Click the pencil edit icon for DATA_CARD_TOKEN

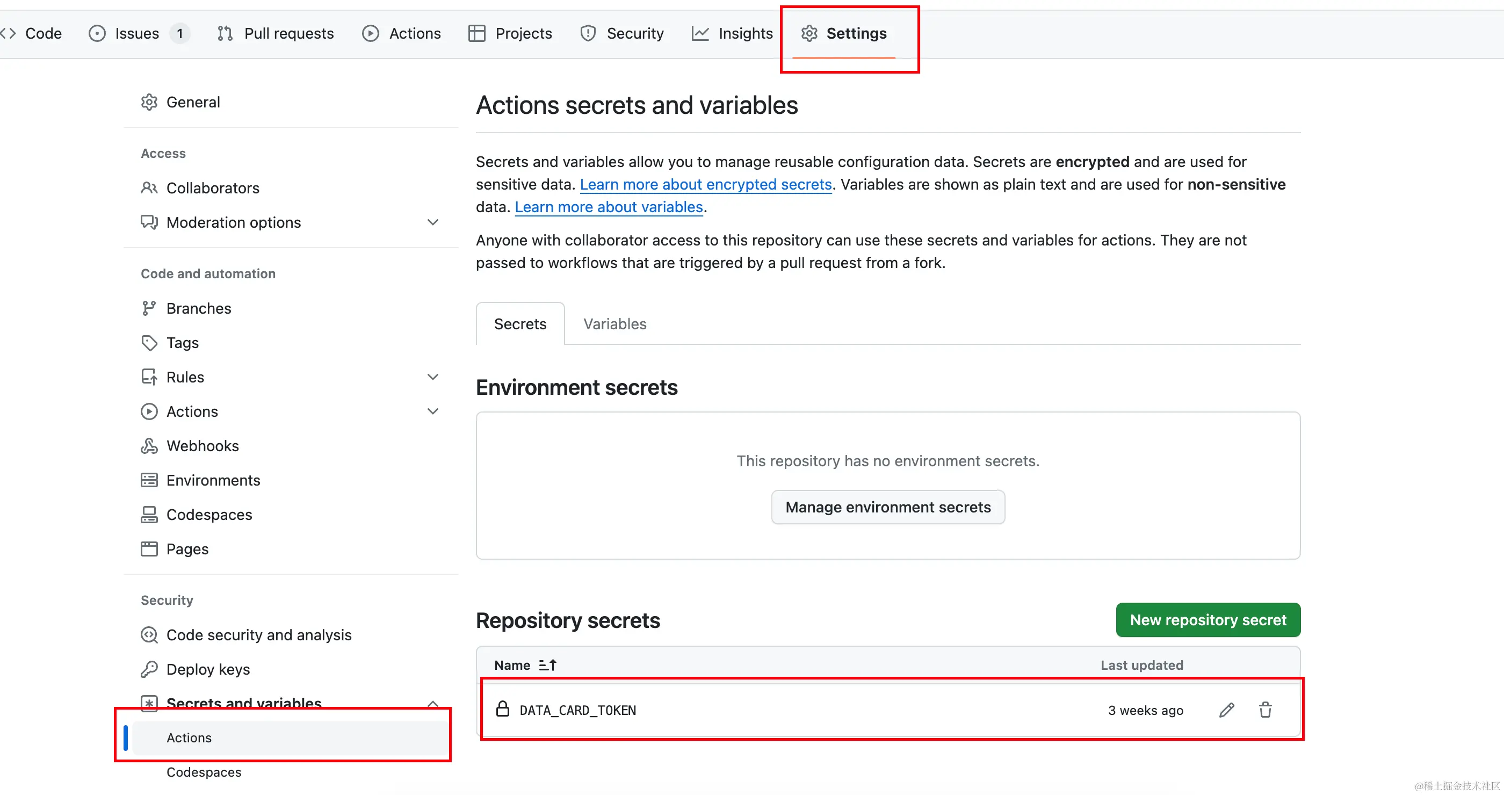click(x=1226, y=710)
